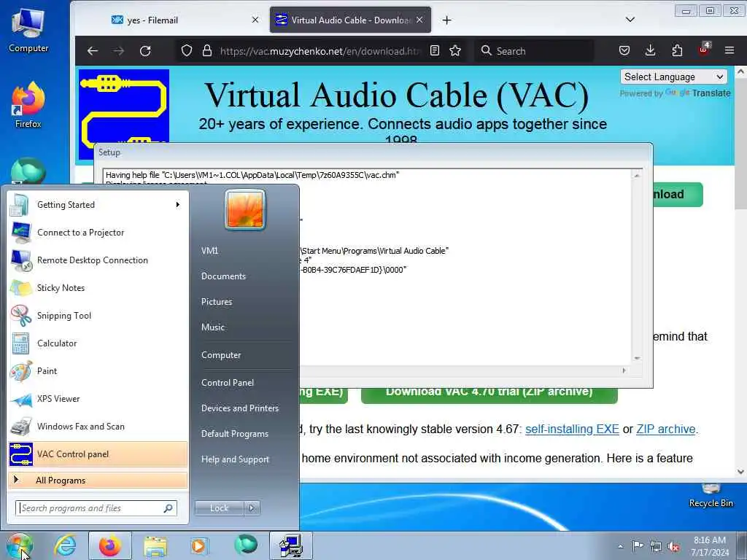Open Remote Desktop Connection
The height and width of the screenshot is (560, 747).
[98, 260]
